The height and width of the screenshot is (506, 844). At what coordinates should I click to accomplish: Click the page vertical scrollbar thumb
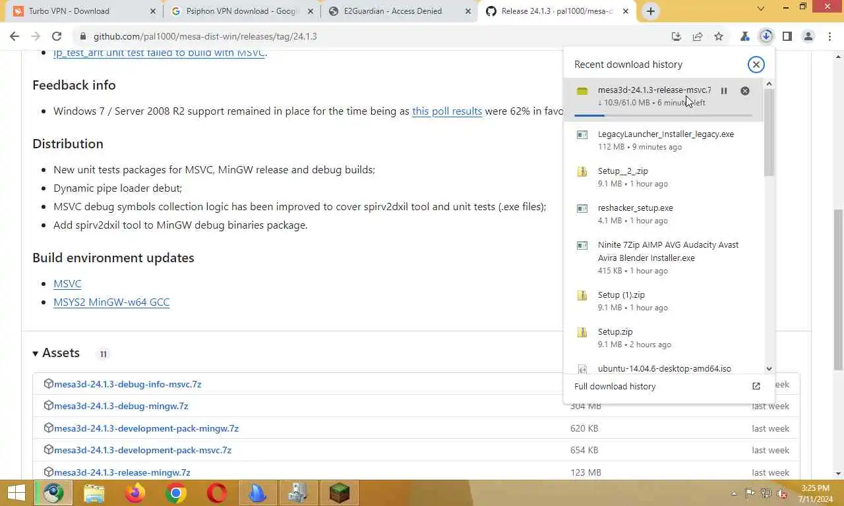point(838,290)
